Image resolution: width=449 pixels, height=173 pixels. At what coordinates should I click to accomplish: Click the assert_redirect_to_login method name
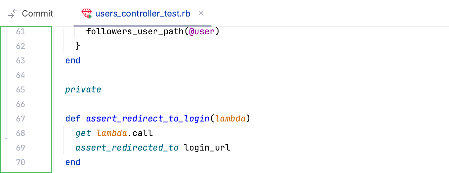pyautogui.click(x=148, y=119)
